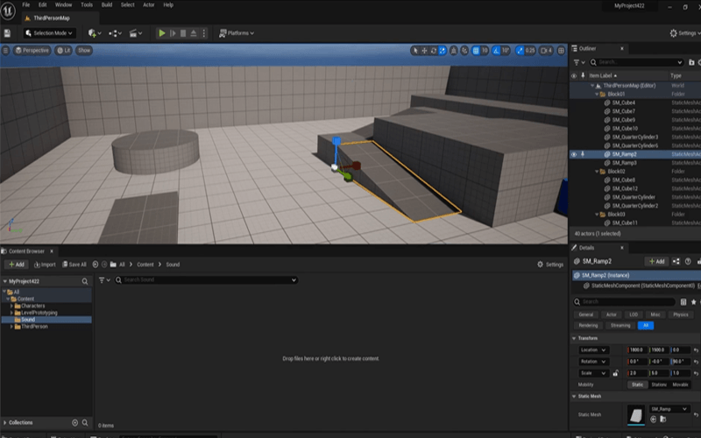701x438 pixels.
Task: Browse to static mesh asset in Content Browser
Action: click(x=663, y=420)
